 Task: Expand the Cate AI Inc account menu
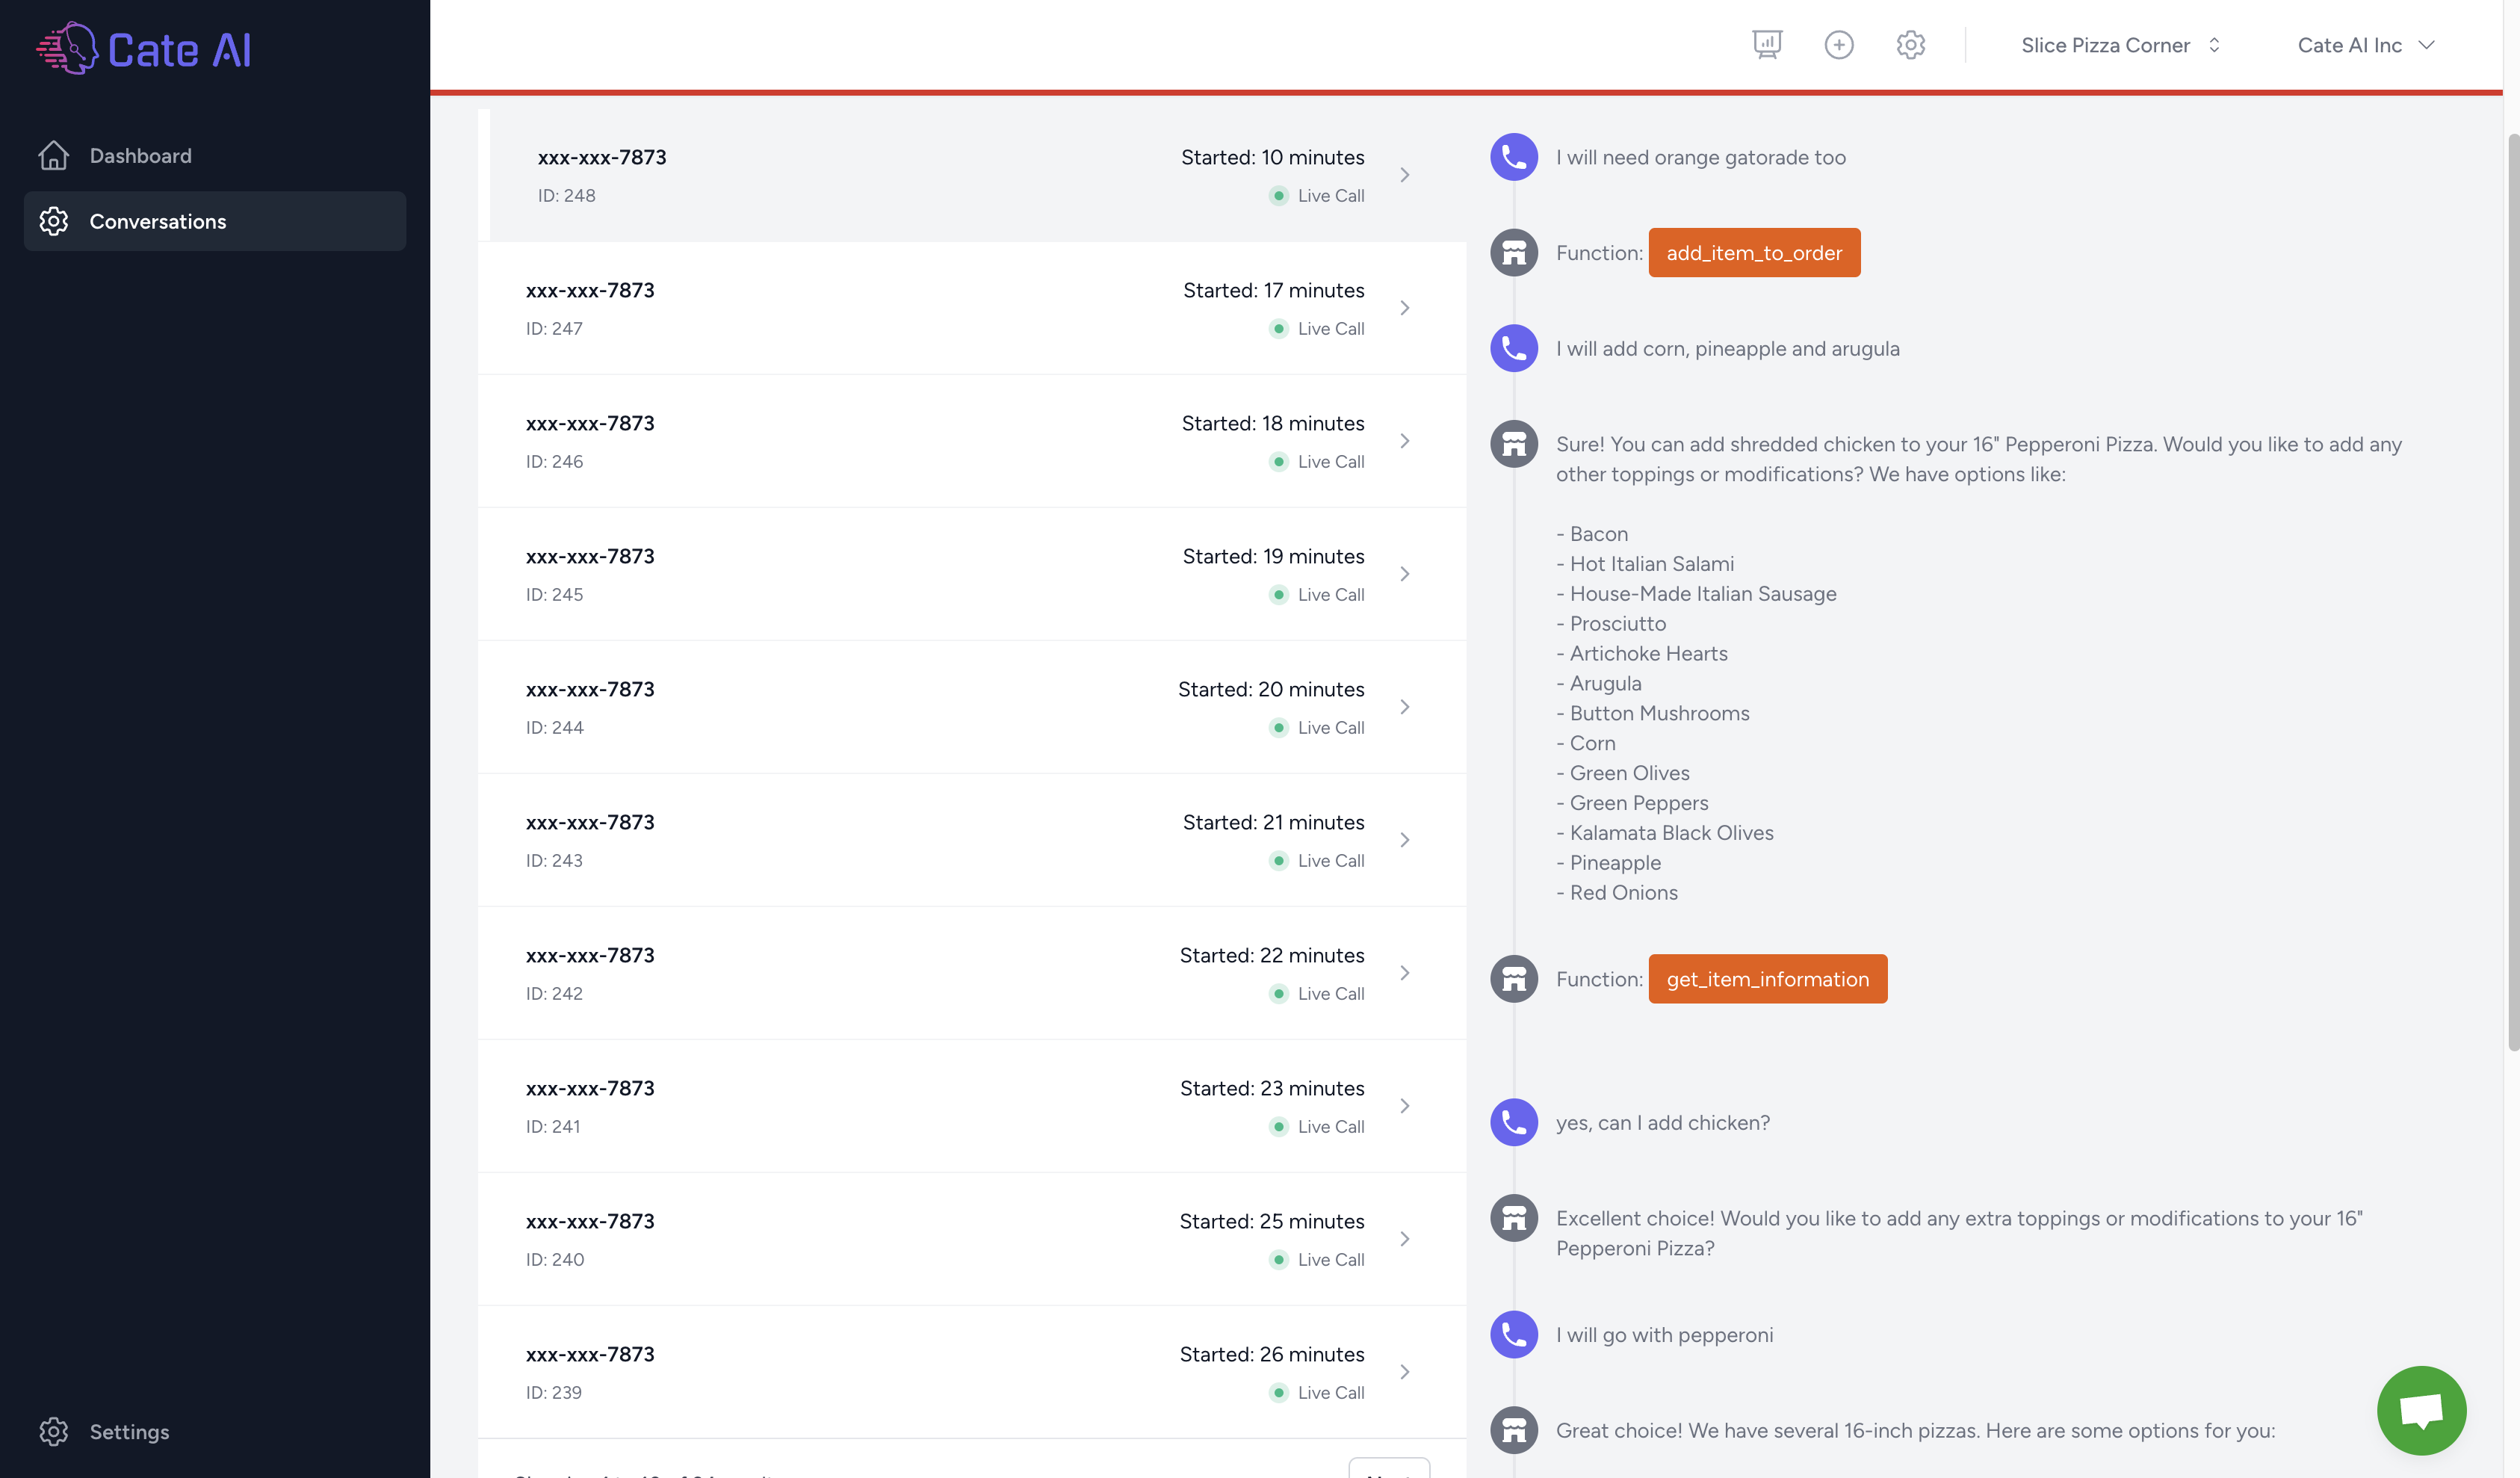click(x=2366, y=45)
